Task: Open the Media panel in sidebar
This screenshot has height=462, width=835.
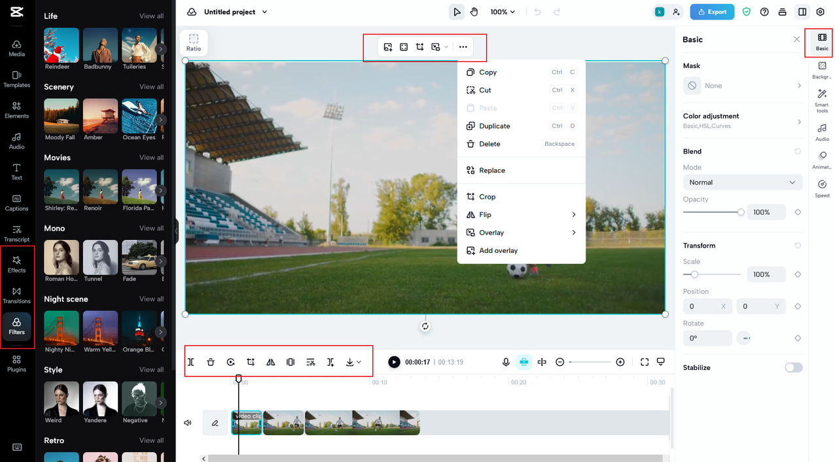Action: 17,48
